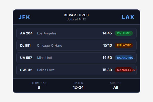Screen dimensions: 153x102
Task: Click the ON TIME status badge
Action: coord(124,33)
